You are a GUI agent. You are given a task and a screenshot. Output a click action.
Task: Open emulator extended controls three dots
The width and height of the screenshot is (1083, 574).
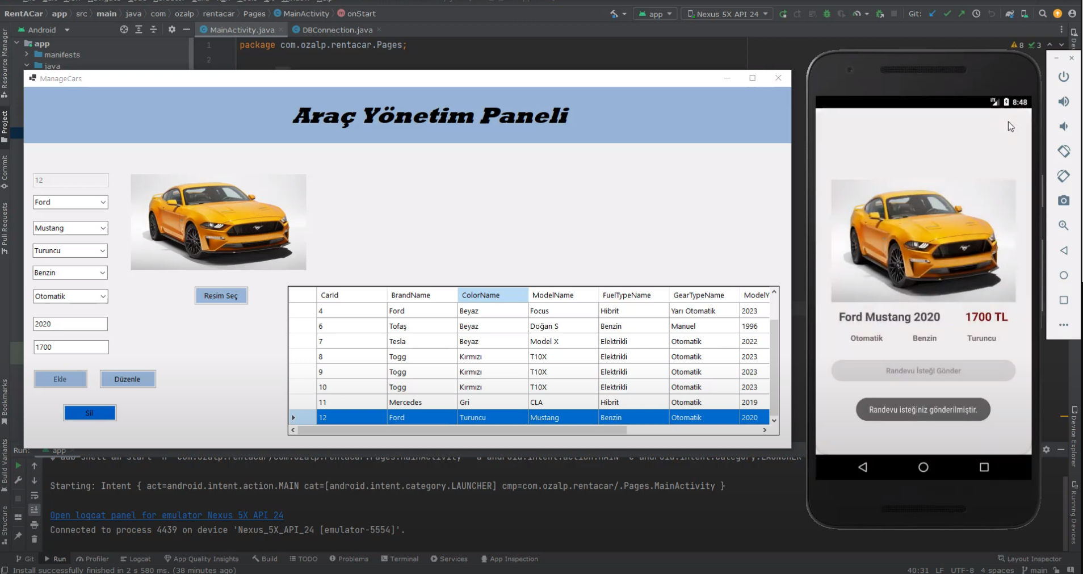pyautogui.click(x=1064, y=325)
